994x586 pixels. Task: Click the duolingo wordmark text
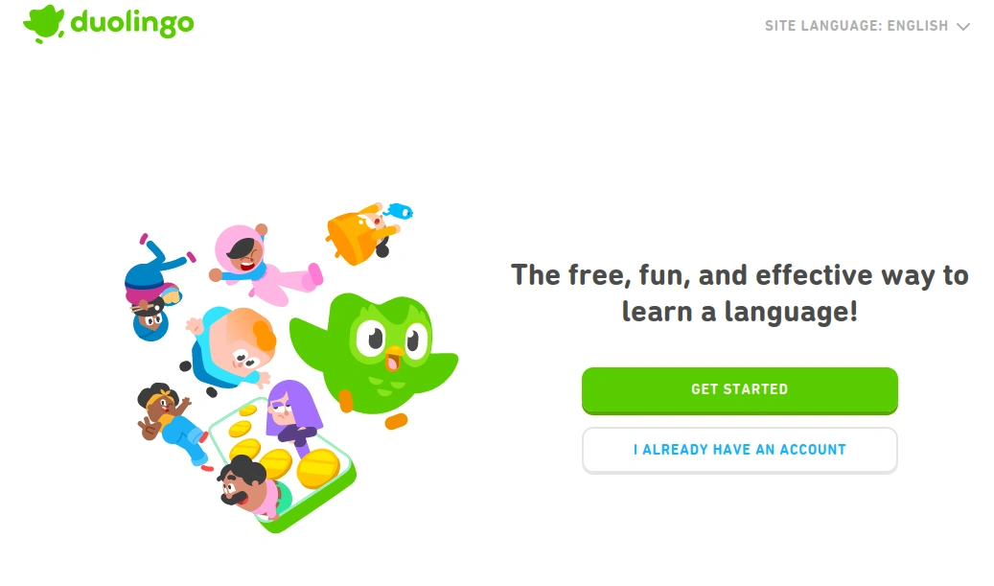coord(132,23)
